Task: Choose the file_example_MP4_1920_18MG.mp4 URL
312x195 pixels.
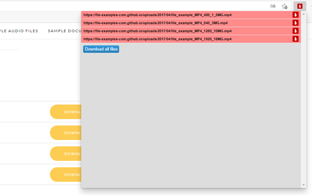Action: pos(157,39)
